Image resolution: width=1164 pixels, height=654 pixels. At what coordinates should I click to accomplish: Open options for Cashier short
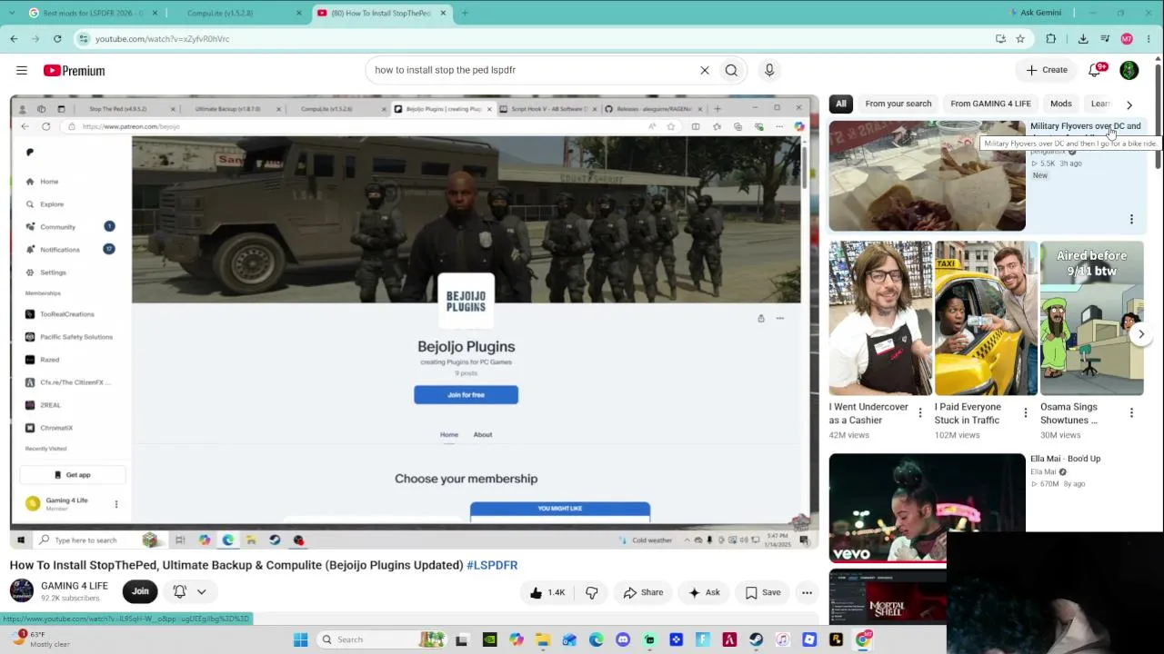pos(919,413)
